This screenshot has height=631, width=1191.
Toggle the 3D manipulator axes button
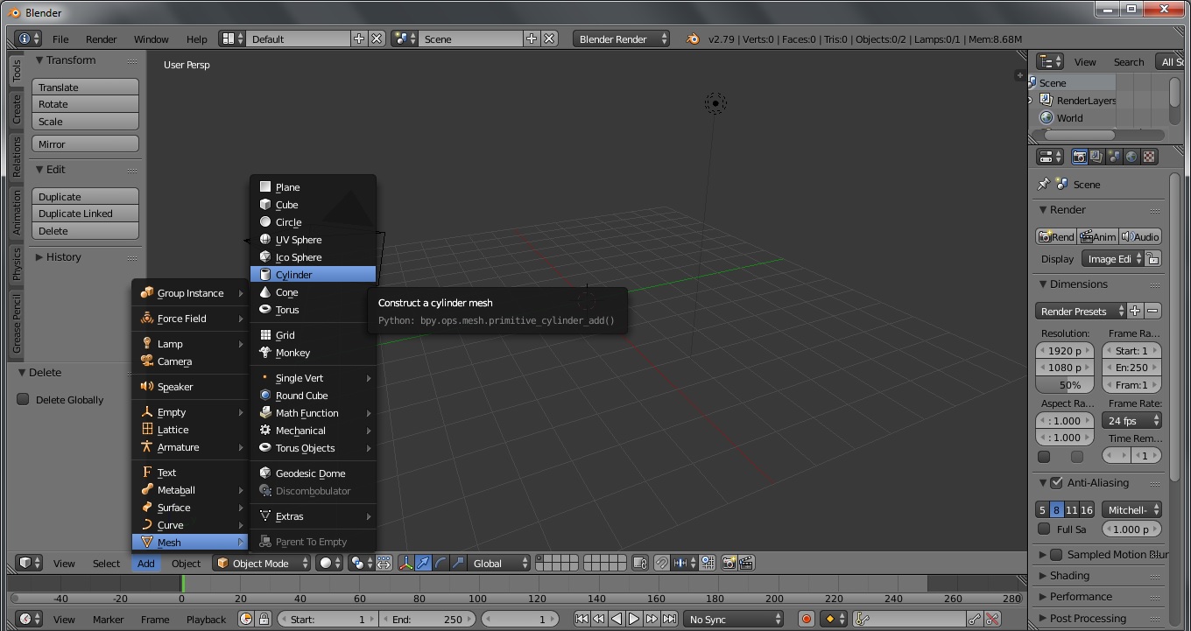(405, 563)
